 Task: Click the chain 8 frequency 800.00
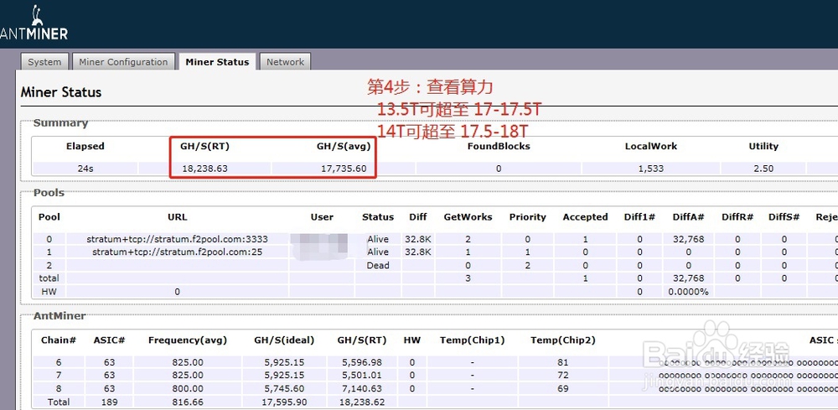click(x=188, y=388)
